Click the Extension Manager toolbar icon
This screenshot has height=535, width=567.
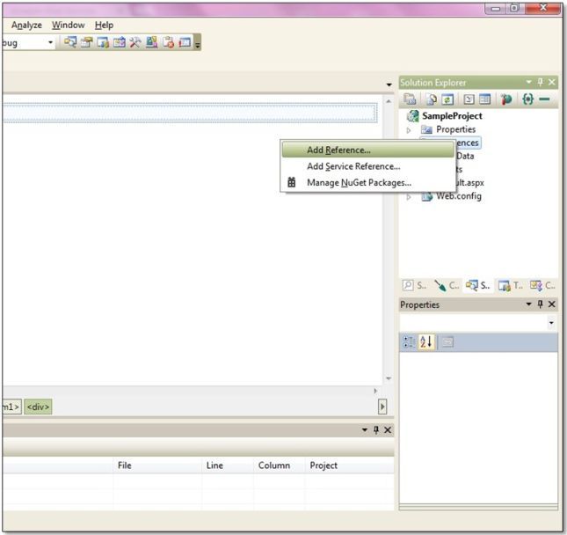point(151,42)
